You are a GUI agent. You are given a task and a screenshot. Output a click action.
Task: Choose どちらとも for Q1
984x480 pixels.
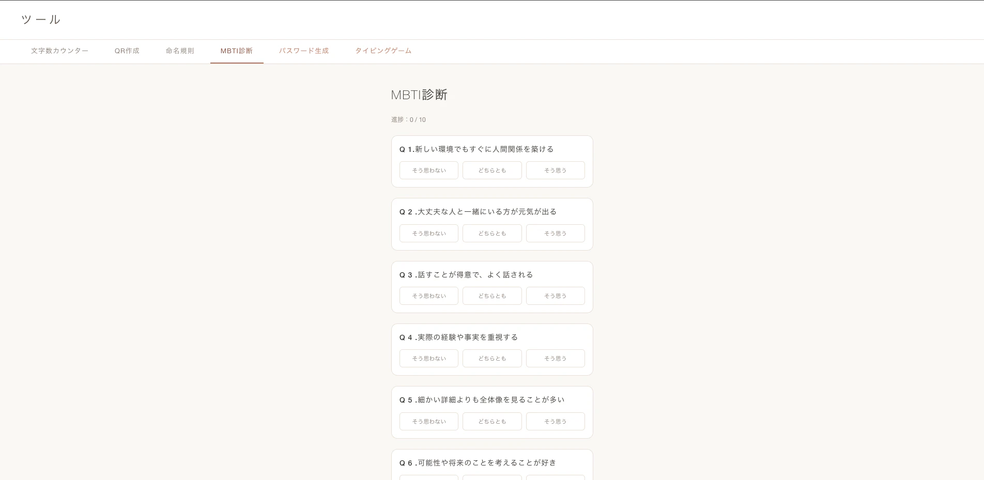click(492, 171)
